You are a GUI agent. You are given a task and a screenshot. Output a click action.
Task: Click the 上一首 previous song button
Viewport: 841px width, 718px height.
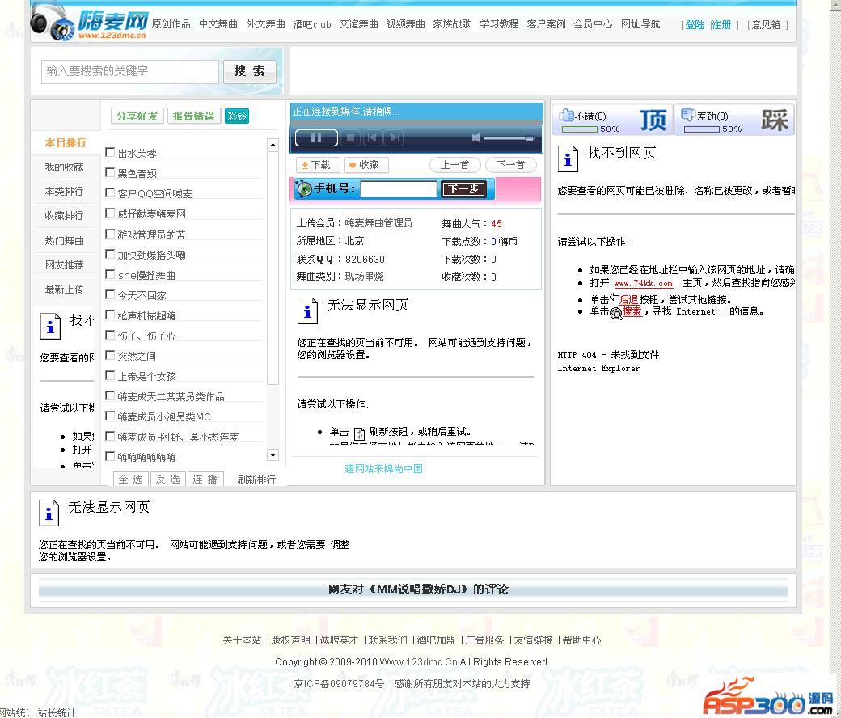coord(454,165)
